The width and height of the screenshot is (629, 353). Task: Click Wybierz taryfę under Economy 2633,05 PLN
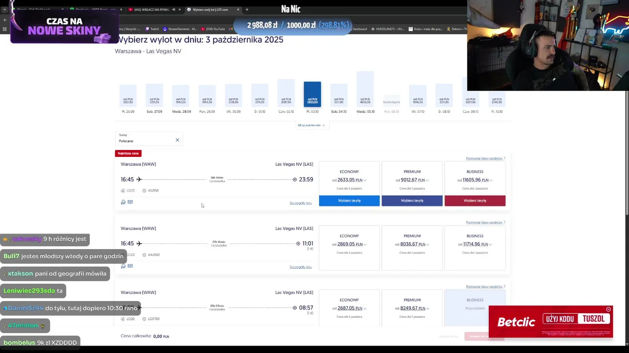point(349,201)
